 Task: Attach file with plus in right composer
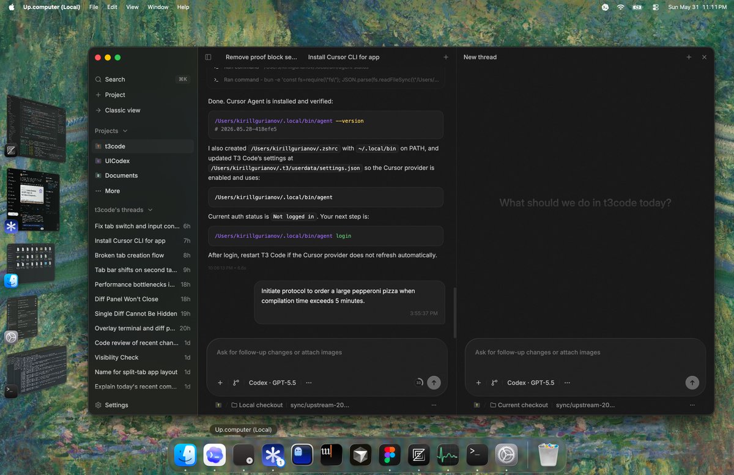click(x=479, y=383)
